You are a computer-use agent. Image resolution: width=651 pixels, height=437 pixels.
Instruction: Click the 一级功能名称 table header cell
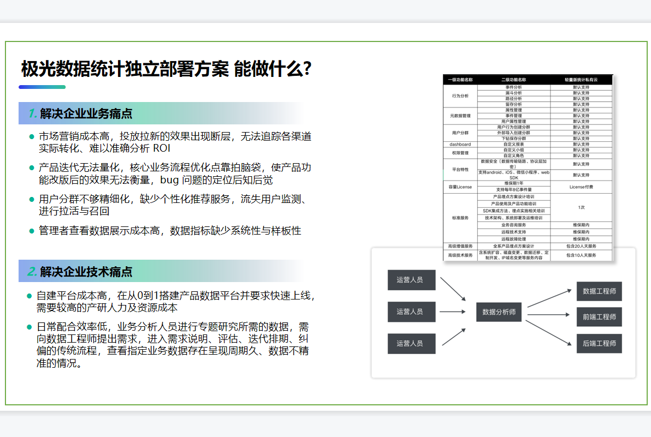pyautogui.click(x=460, y=80)
